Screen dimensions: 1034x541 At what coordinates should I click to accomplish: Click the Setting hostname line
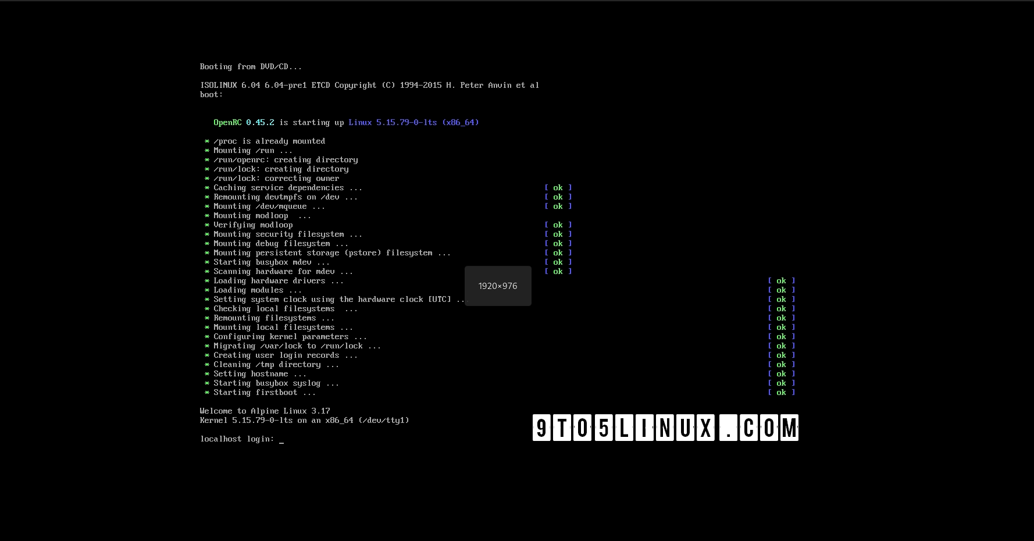(254, 373)
